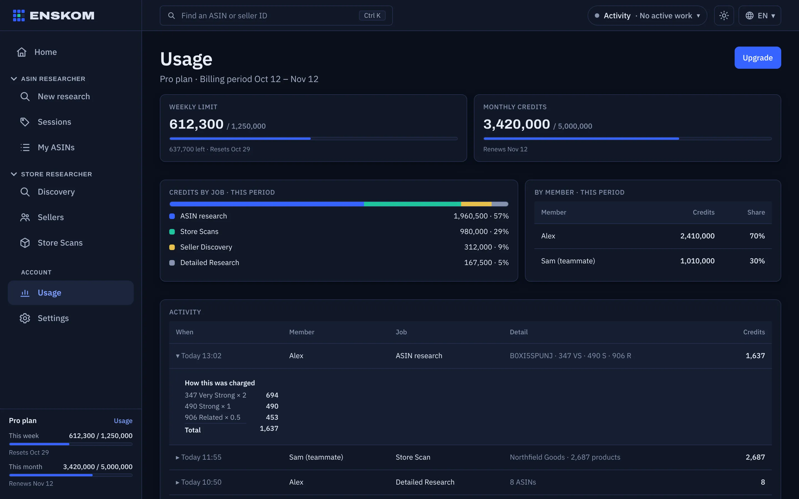The height and width of the screenshot is (499, 799).
Task: Click the Sam (teammate) member row
Action: click(x=653, y=261)
